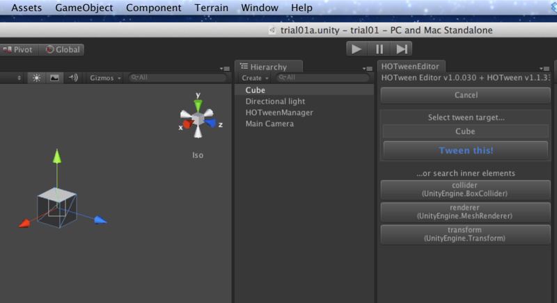
Task: Click the green Y axis cone on orientation gizmo
Action: click(x=198, y=106)
